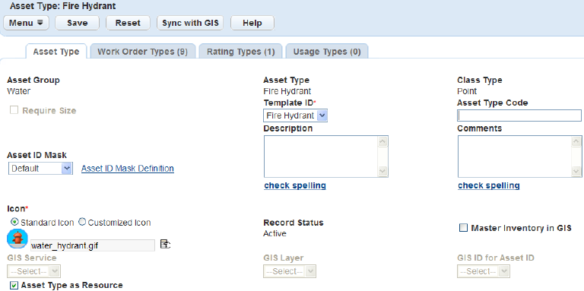Focus the Asset Type Code input
Screen dimensions: 584x291
point(519,115)
